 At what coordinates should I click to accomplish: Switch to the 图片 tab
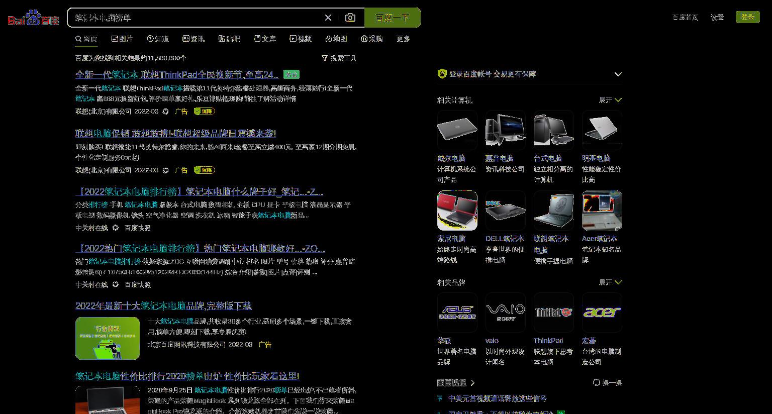coord(122,39)
